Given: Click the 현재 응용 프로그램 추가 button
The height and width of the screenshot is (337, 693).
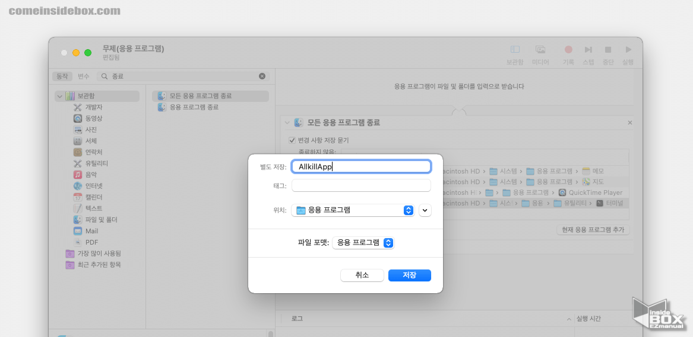Looking at the screenshot, I should pos(593,230).
